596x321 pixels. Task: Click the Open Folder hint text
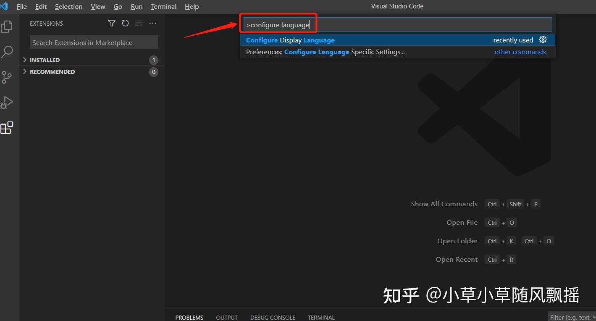pos(457,241)
